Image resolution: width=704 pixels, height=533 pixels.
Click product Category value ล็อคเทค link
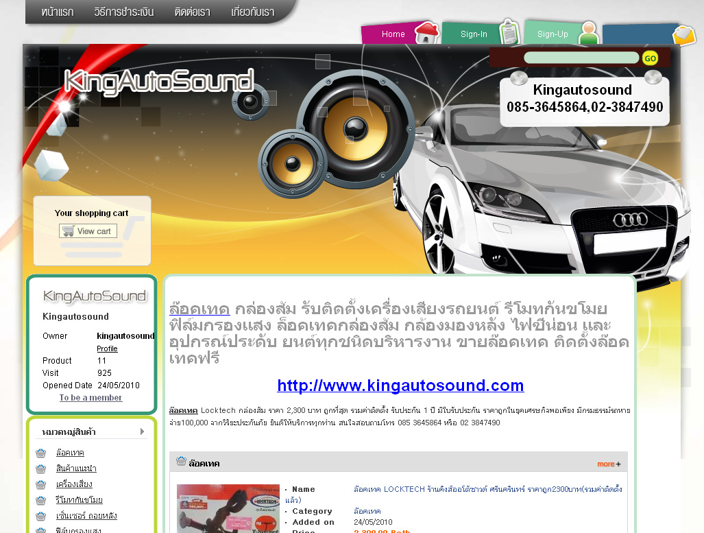[x=367, y=512]
